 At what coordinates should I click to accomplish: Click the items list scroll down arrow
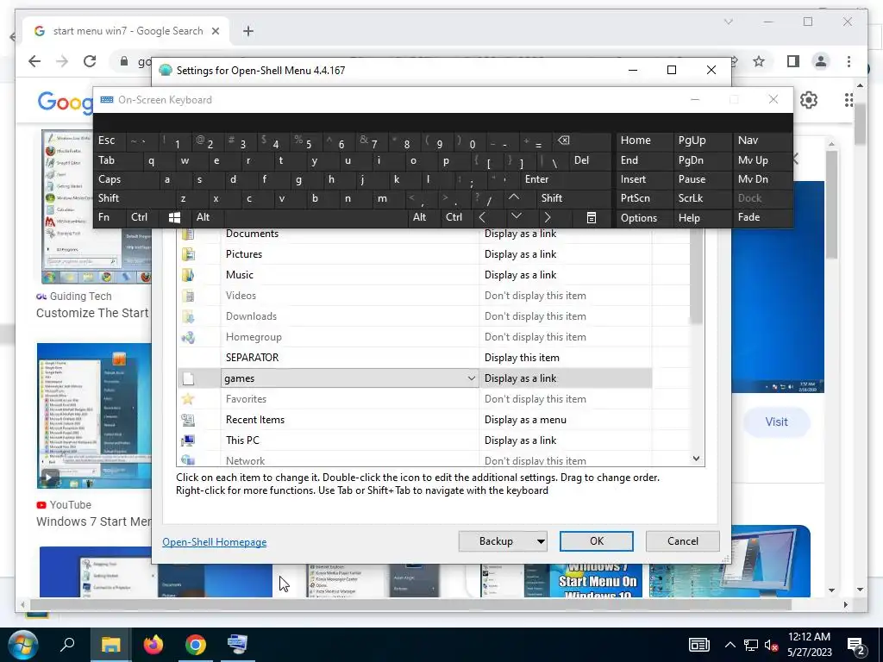coord(697,459)
